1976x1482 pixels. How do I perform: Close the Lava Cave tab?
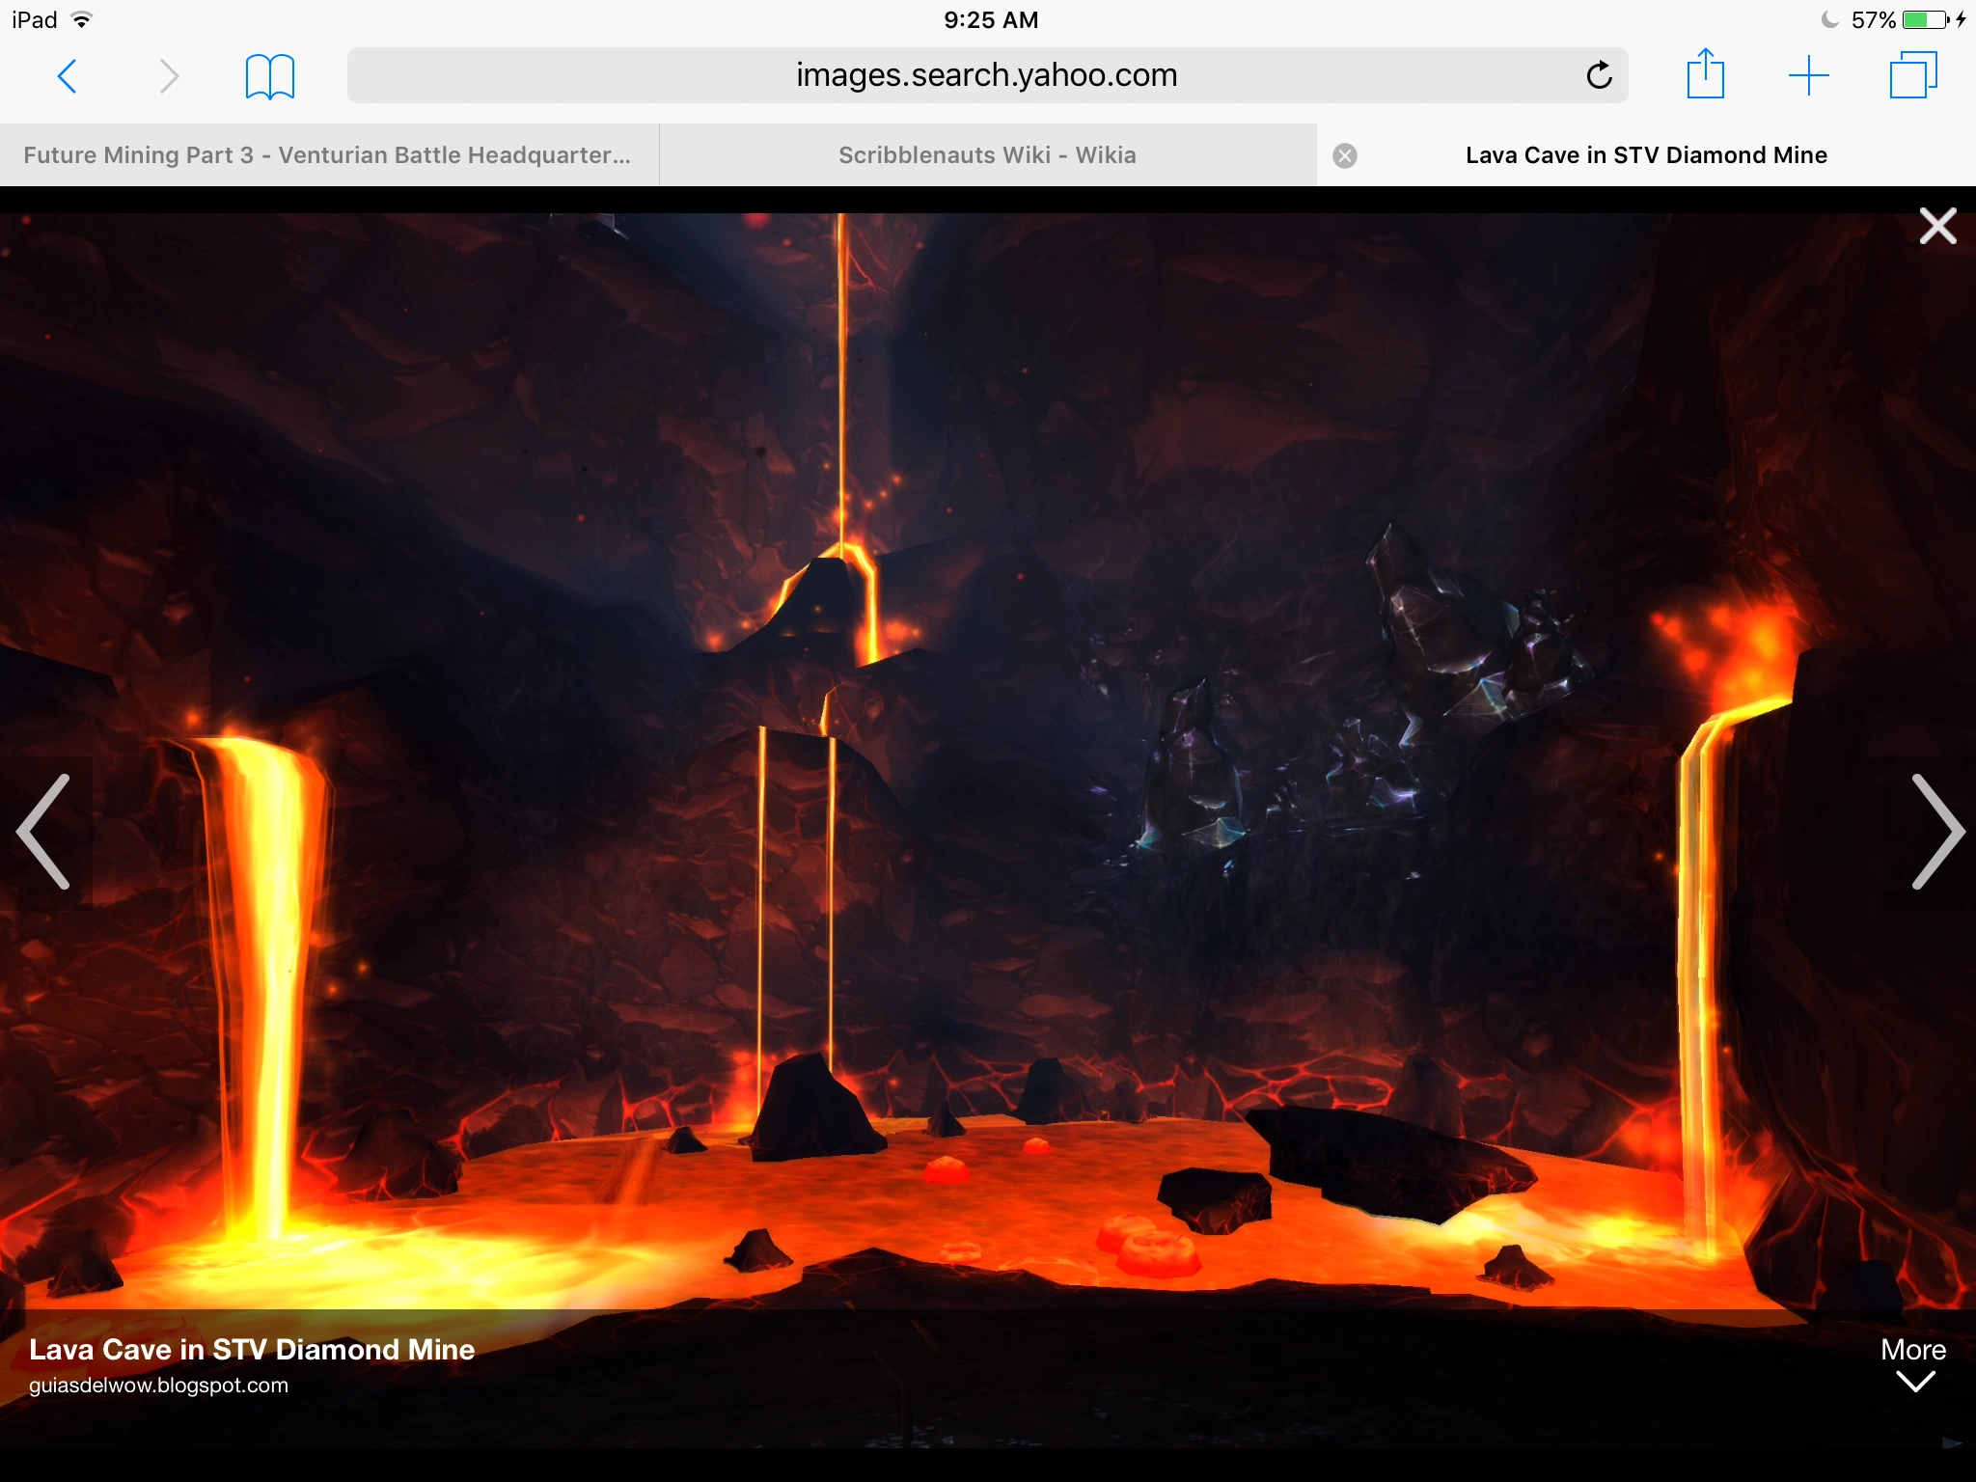tap(1345, 155)
